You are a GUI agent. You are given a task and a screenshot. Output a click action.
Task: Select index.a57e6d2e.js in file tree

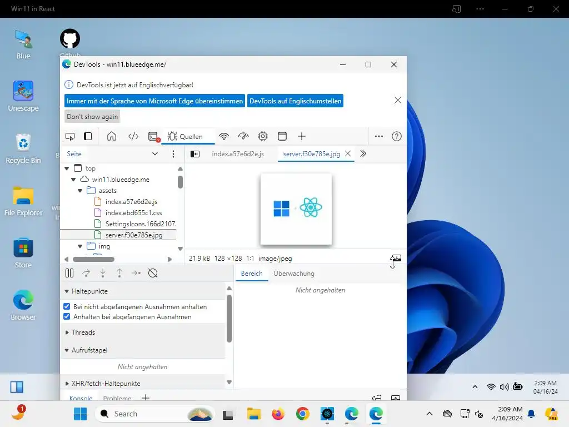(x=131, y=202)
